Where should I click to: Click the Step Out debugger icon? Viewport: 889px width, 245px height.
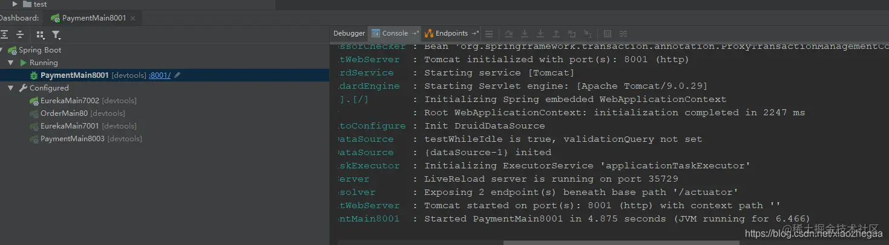click(556, 34)
